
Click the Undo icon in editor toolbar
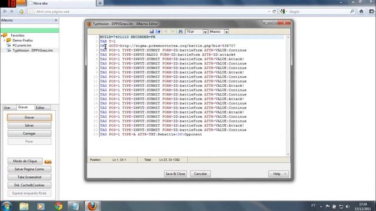(x=166, y=31)
